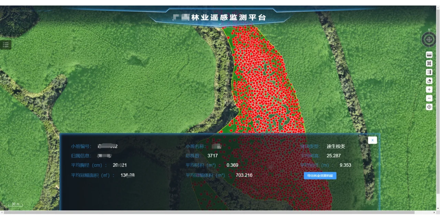Click the 林业遥感监测平台 title

pos(229,17)
